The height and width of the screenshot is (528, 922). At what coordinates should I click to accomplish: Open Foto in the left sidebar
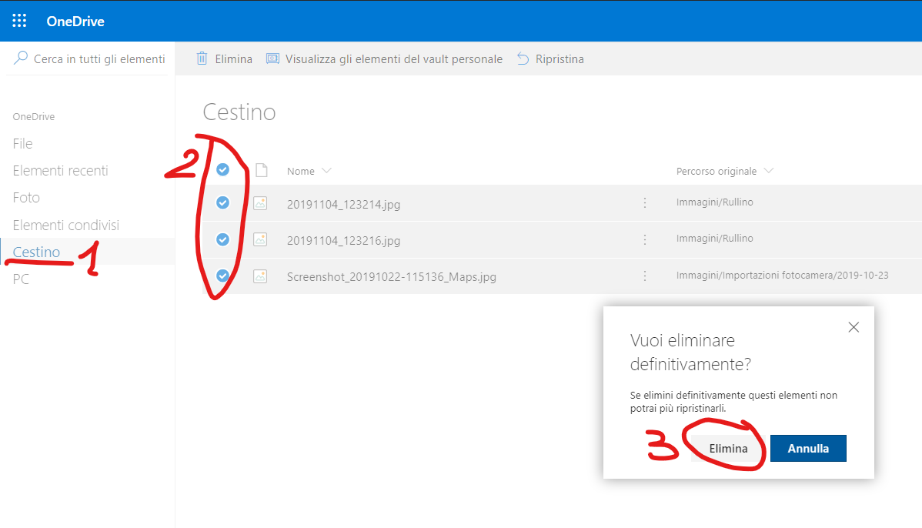[x=26, y=198]
